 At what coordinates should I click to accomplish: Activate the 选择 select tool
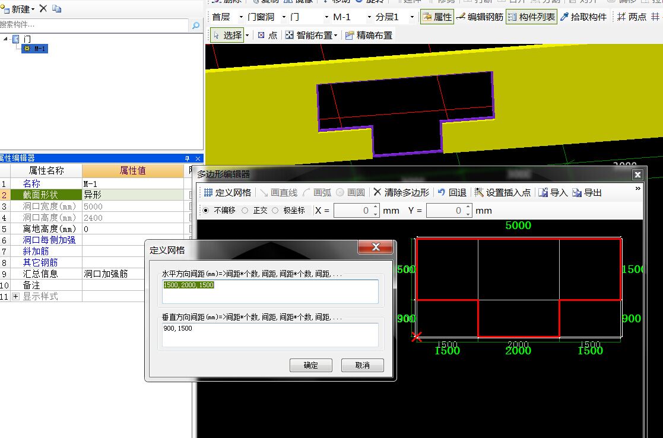(227, 35)
